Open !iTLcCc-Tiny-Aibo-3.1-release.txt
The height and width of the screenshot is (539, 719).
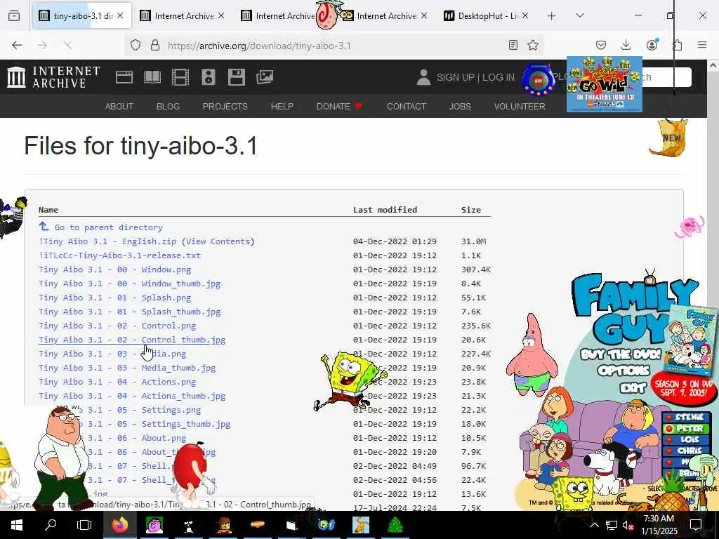119,255
